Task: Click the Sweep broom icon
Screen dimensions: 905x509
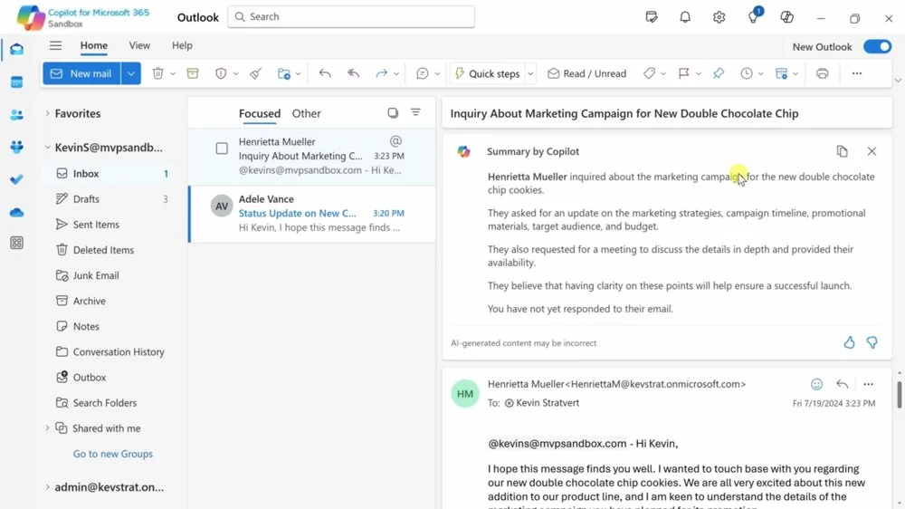Action: point(255,73)
